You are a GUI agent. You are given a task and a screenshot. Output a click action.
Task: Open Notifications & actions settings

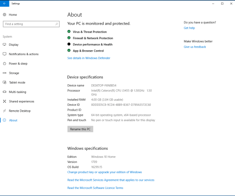[24, 54]
